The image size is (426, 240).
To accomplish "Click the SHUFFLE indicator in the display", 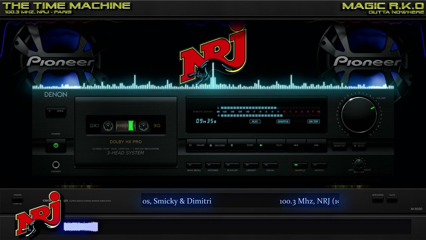I will (283, 121).
